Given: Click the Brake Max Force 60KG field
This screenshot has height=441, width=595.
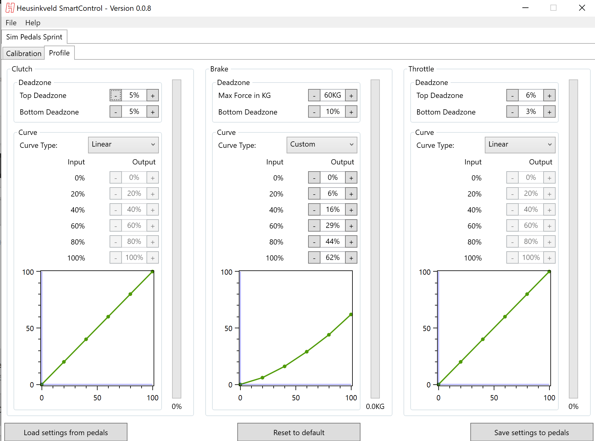Looking at the screenshot, I should [x=332, y=95].
